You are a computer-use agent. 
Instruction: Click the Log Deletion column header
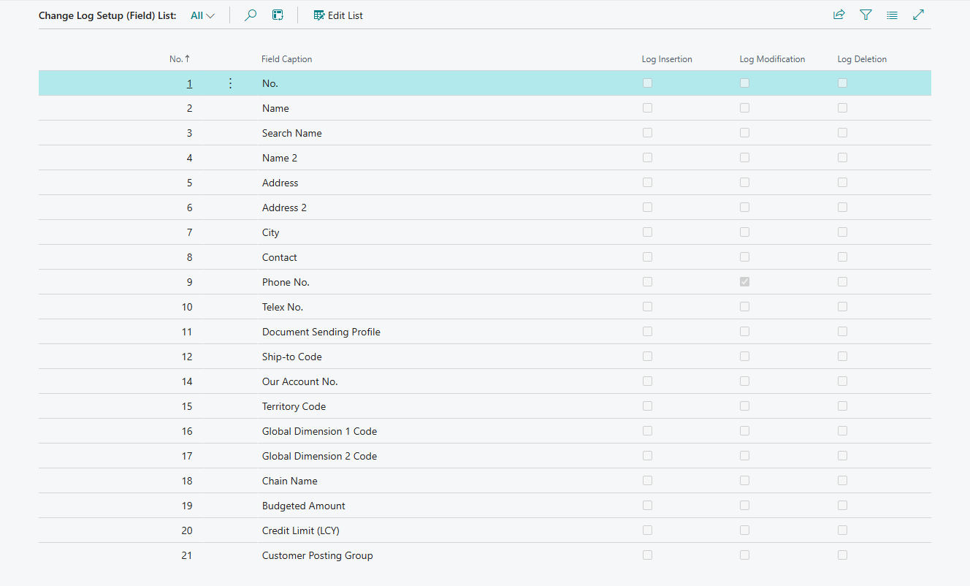click(862, 59)
